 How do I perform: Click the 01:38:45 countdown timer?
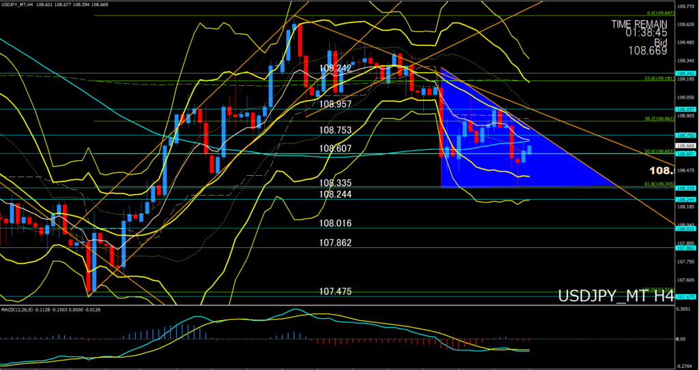[646, 33]
